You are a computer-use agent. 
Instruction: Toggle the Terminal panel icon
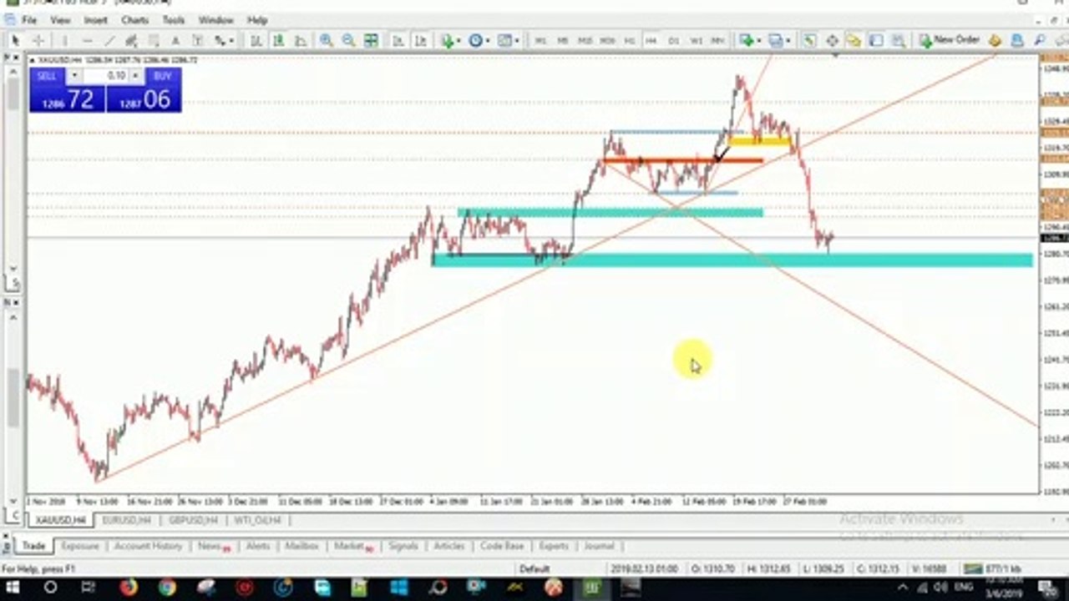pyautogui.click(x=876, y=40)
